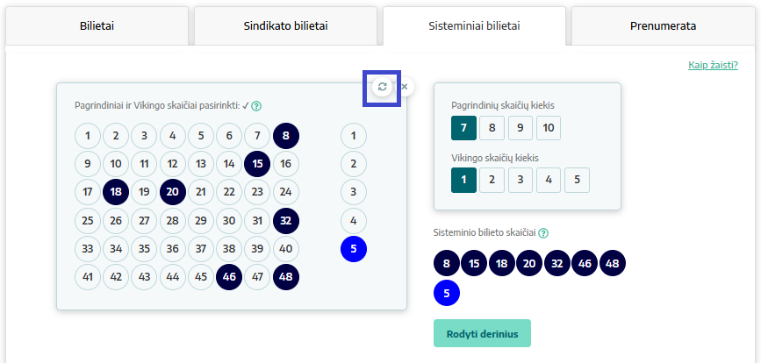Deselect blue Viking number 5 in column
This screenshot has width=761, height=363.
pos(354,249)
